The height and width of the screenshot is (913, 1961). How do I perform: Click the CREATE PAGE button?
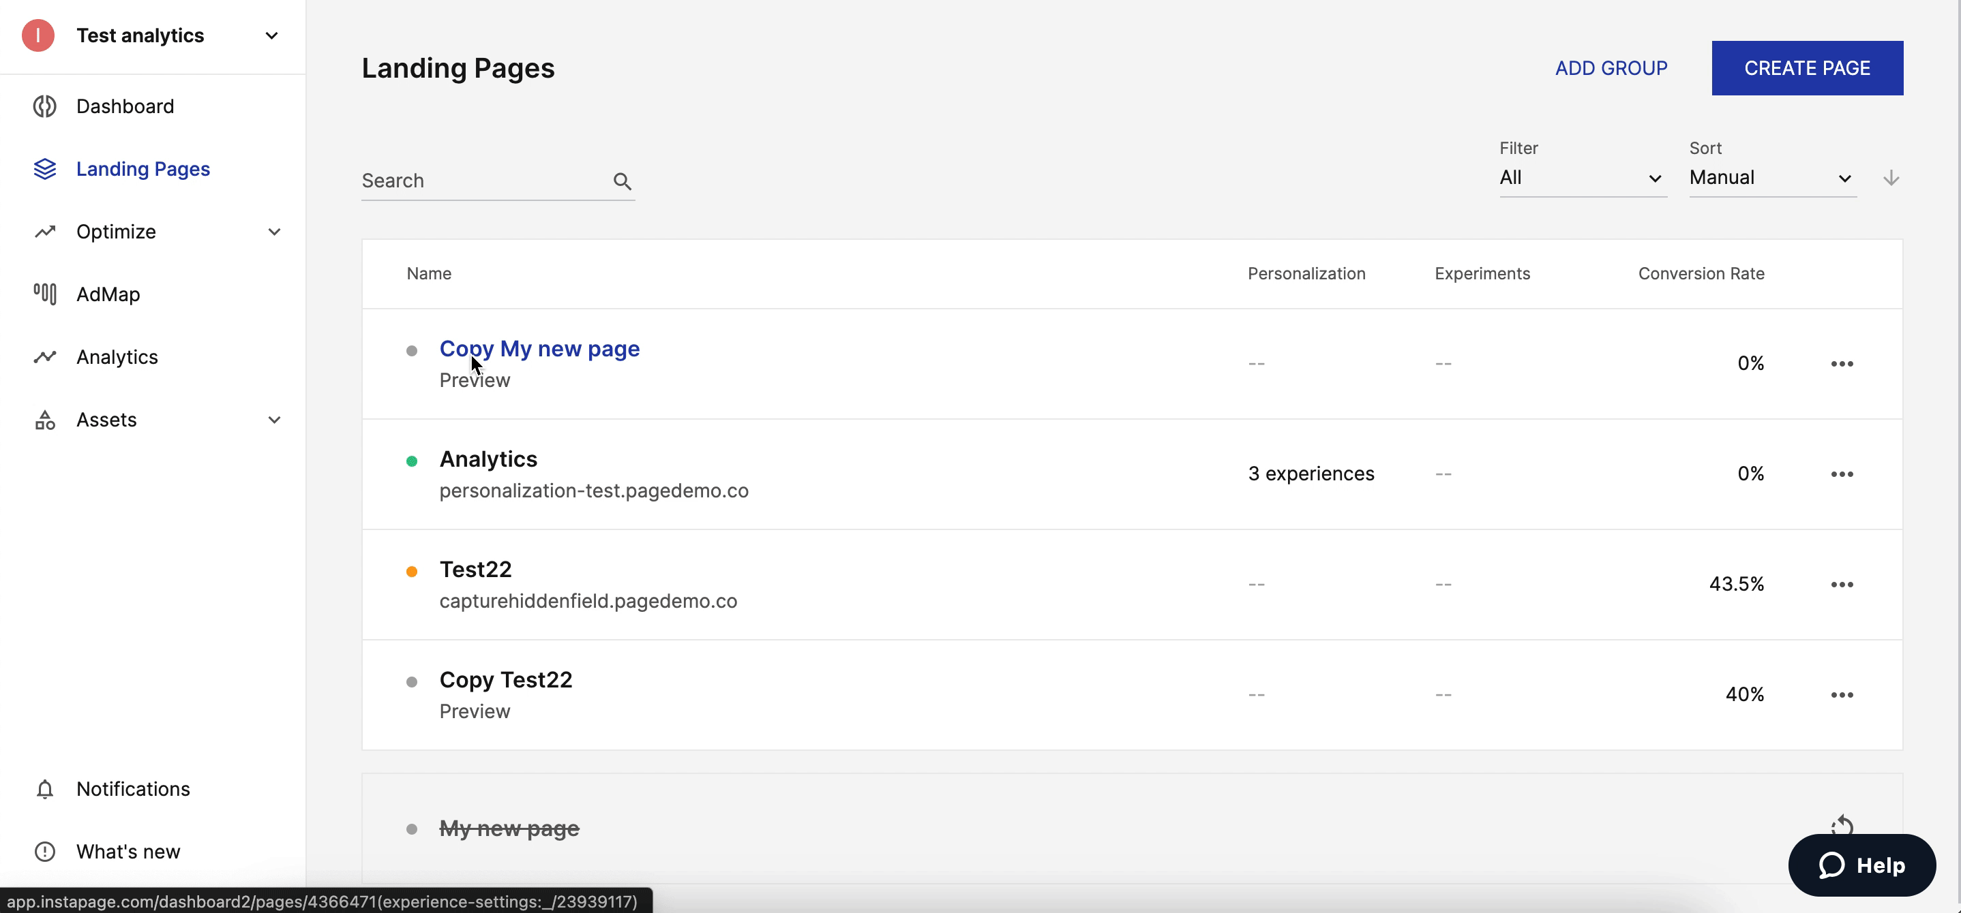[x=1806, y=68]
